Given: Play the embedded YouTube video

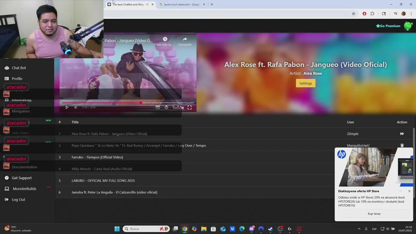Looking at the screenshot, I should [x=67, y=107].
